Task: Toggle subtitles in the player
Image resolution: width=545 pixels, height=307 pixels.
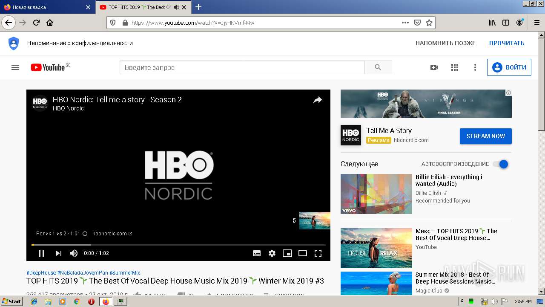Action: pos(257,253)
